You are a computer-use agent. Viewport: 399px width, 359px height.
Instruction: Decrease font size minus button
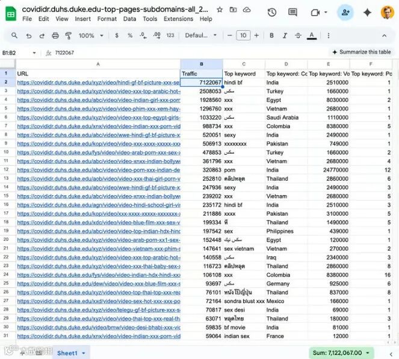229,36
